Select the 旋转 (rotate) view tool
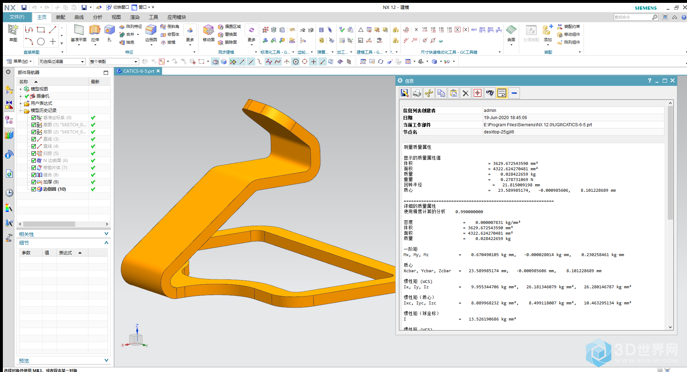687x372 pixels. click(381, 62)
